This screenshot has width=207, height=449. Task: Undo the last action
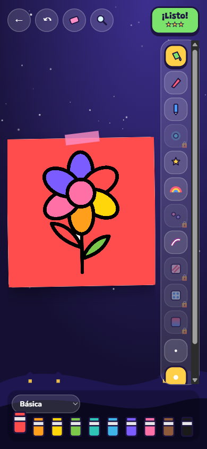click(x=47, y=20)
